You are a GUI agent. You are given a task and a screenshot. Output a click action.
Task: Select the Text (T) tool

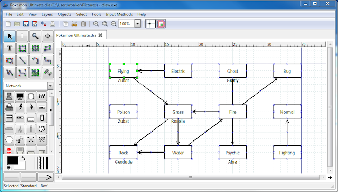pyautogui.click(x=10, y=48)
